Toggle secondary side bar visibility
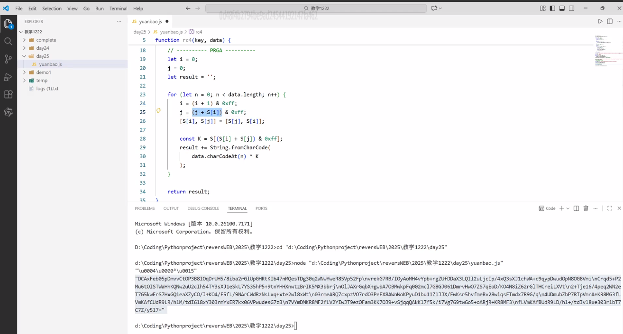The width and height of the screenshot is (623, 334). (x=571, y=8)
